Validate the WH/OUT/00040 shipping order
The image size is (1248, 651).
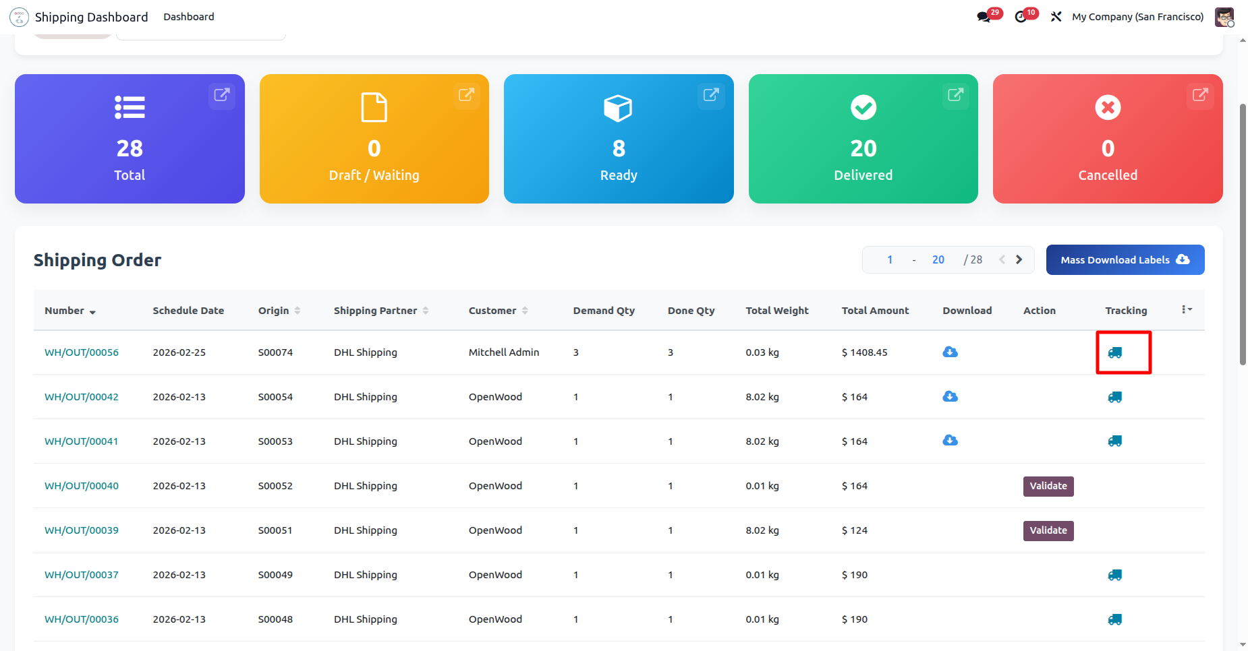(x=1048, y=487)
